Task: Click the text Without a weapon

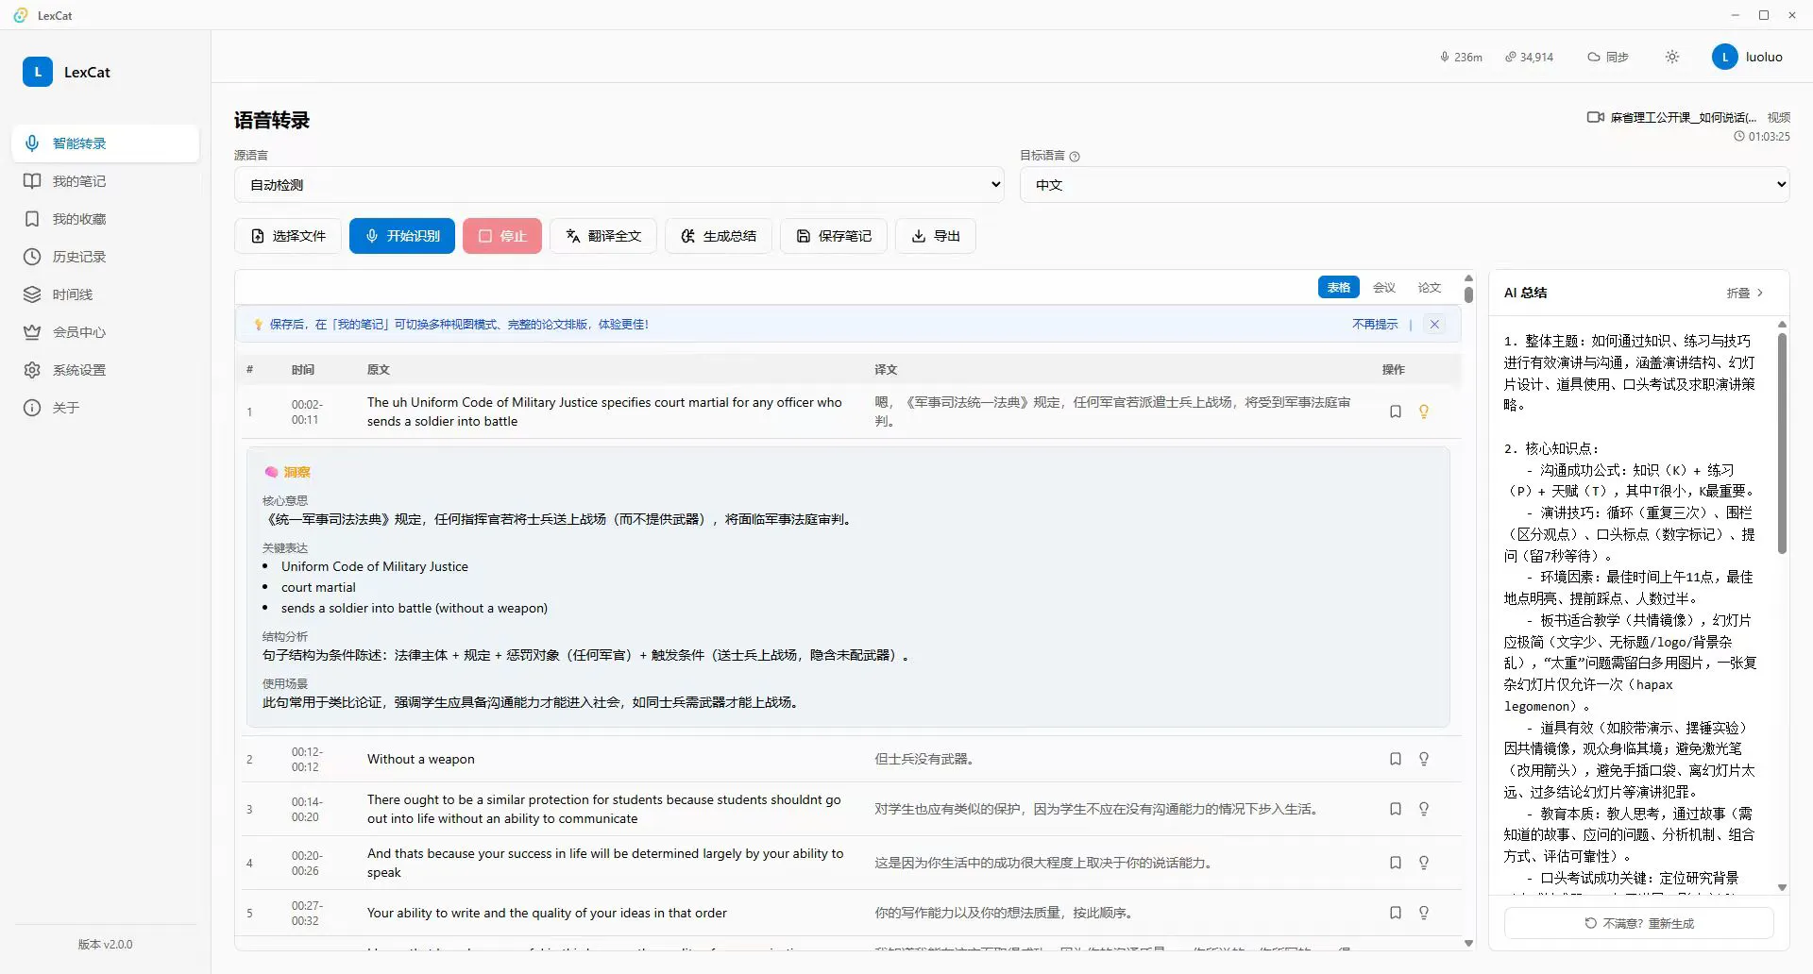Action: tap(421, 759)
